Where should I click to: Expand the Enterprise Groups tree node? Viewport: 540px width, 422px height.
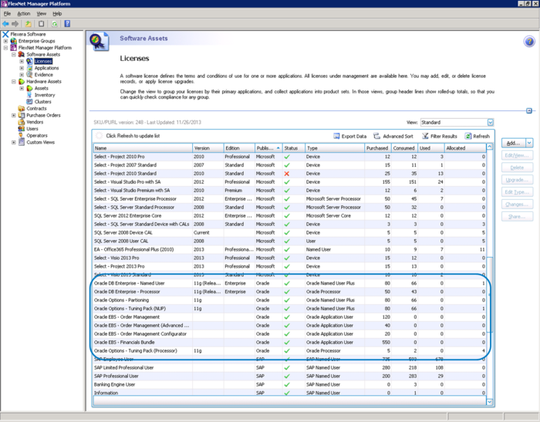[x=5, y=41]
